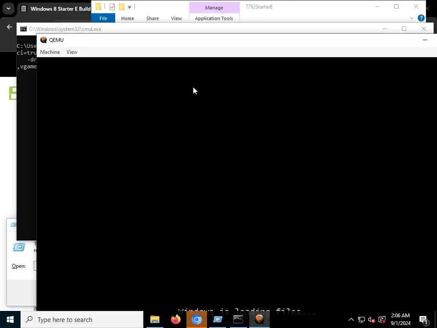Show hidden system tray icons
437x328 pixels.
point(351,319)
